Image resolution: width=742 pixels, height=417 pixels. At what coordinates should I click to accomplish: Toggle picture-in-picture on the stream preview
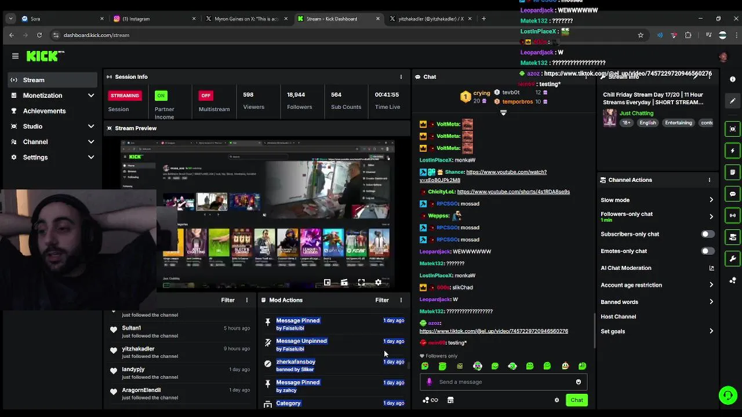(x=327, y=283)
